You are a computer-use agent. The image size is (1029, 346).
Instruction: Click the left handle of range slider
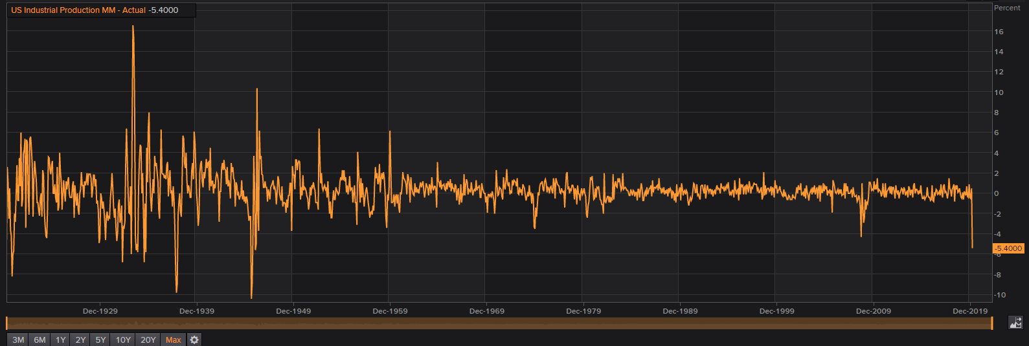[x=7, y=323]
